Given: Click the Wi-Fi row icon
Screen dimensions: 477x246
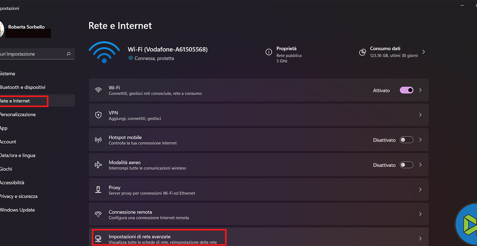Looking at the screenshot, I should tap(98, 90).
